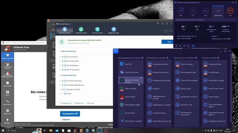Image resolution: width=238 pixels, height=133 pixels.
Task: Toggle Другие приложения checkbox
Action: coord(62,70)
